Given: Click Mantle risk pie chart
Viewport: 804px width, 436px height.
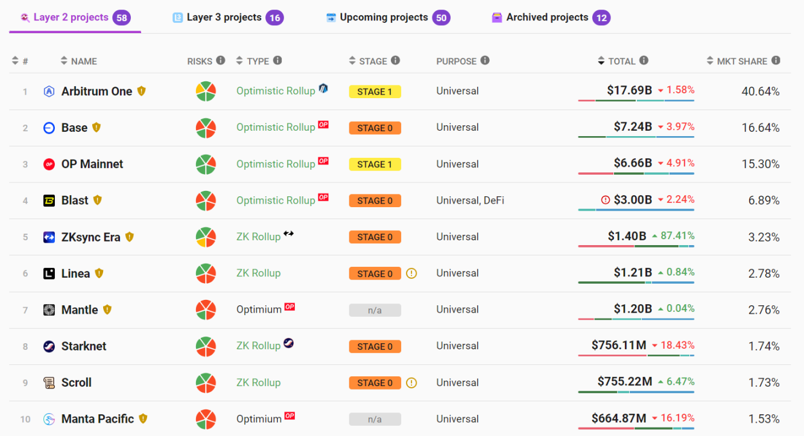Looking at the screenshot, I should (x=206, y=310).
